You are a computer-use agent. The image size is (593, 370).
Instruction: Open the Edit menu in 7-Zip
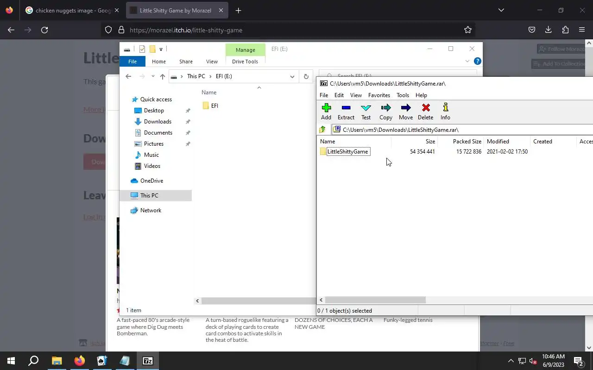339,95
